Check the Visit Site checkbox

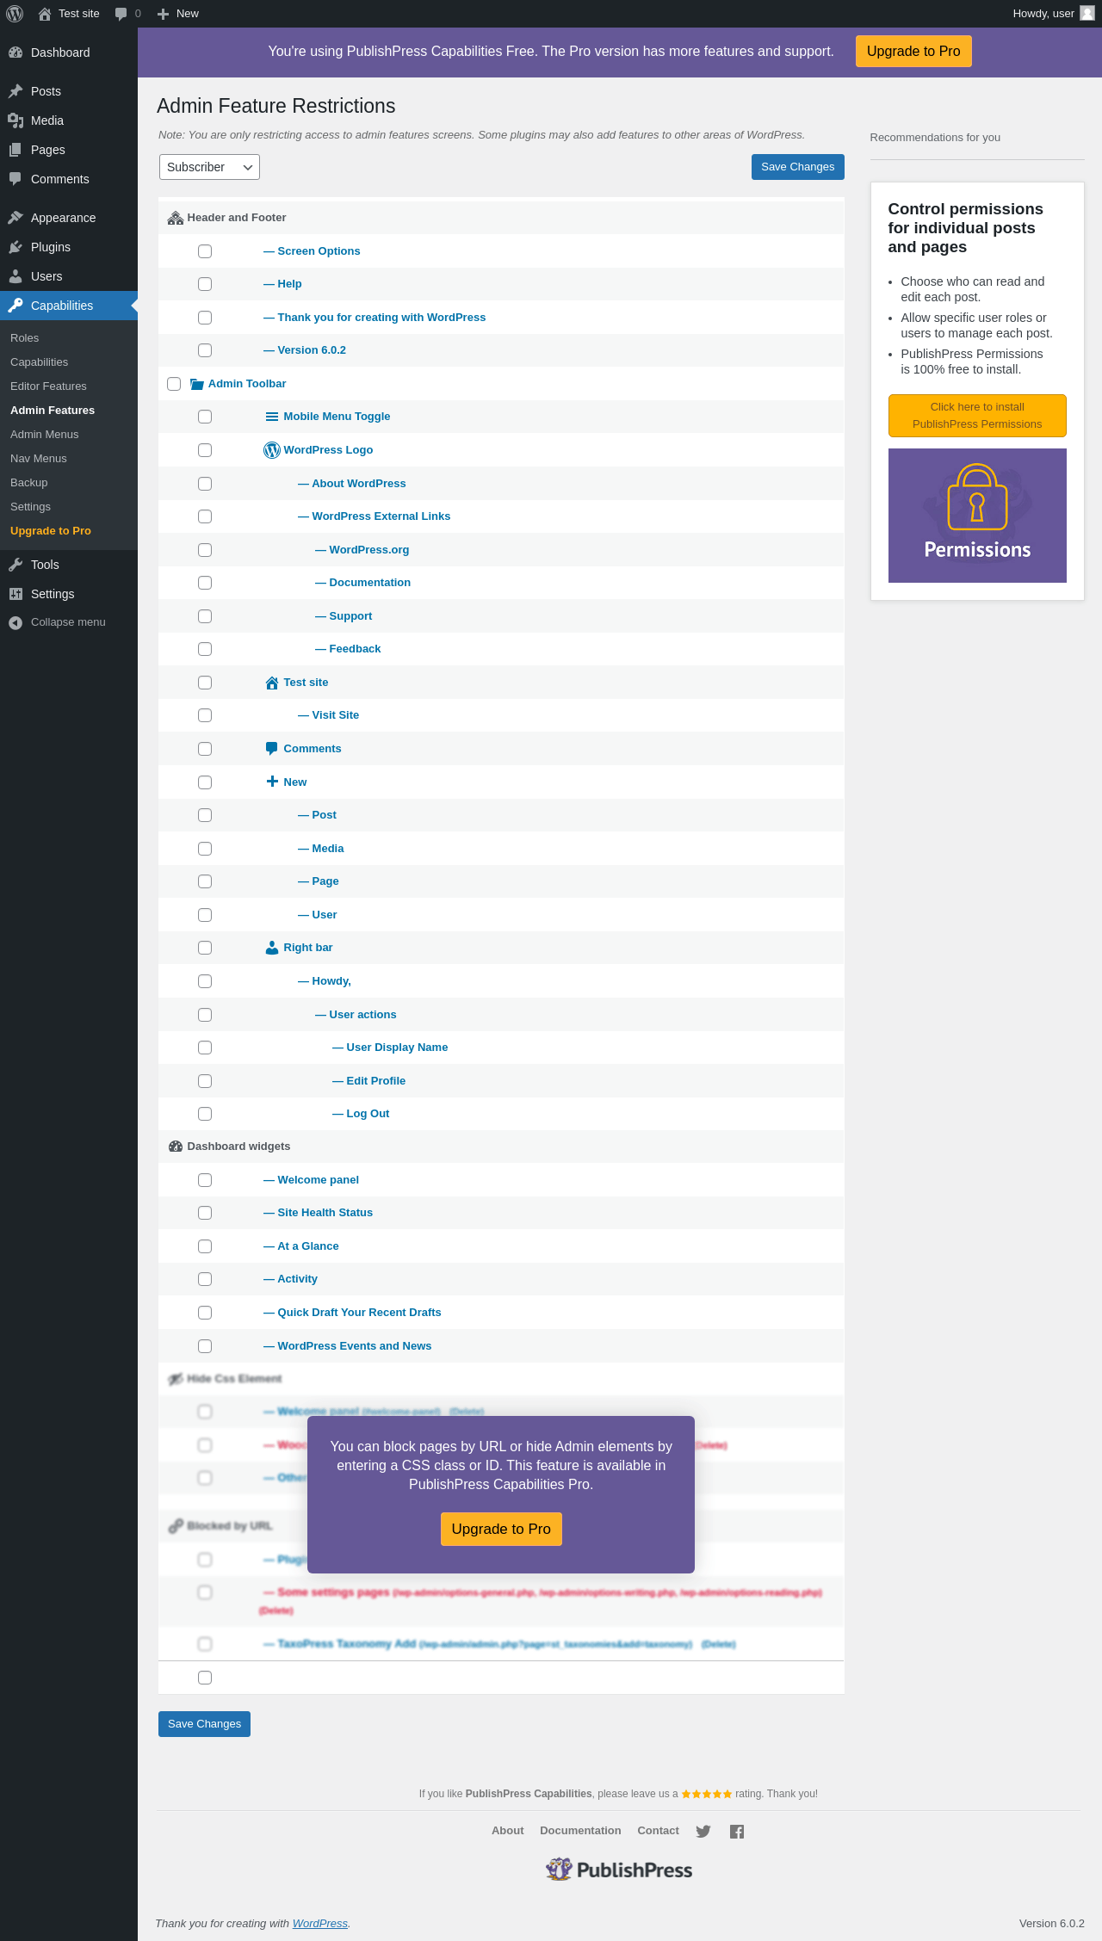(x=205, y=715)
